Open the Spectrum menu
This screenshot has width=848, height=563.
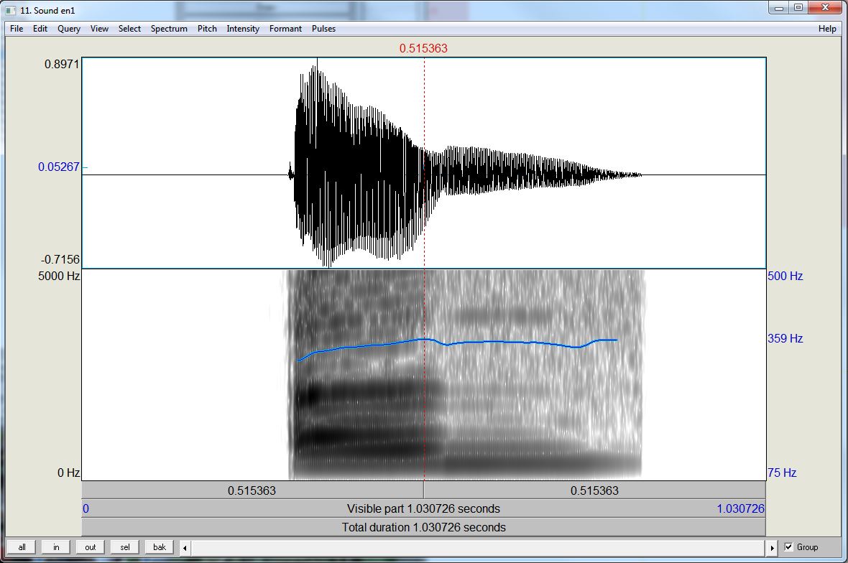(169, 29)
